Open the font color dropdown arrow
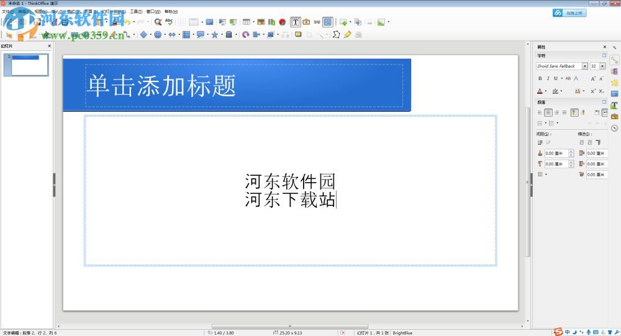The width and height of the screenshot is (621, 336). [x=546, y=91]
